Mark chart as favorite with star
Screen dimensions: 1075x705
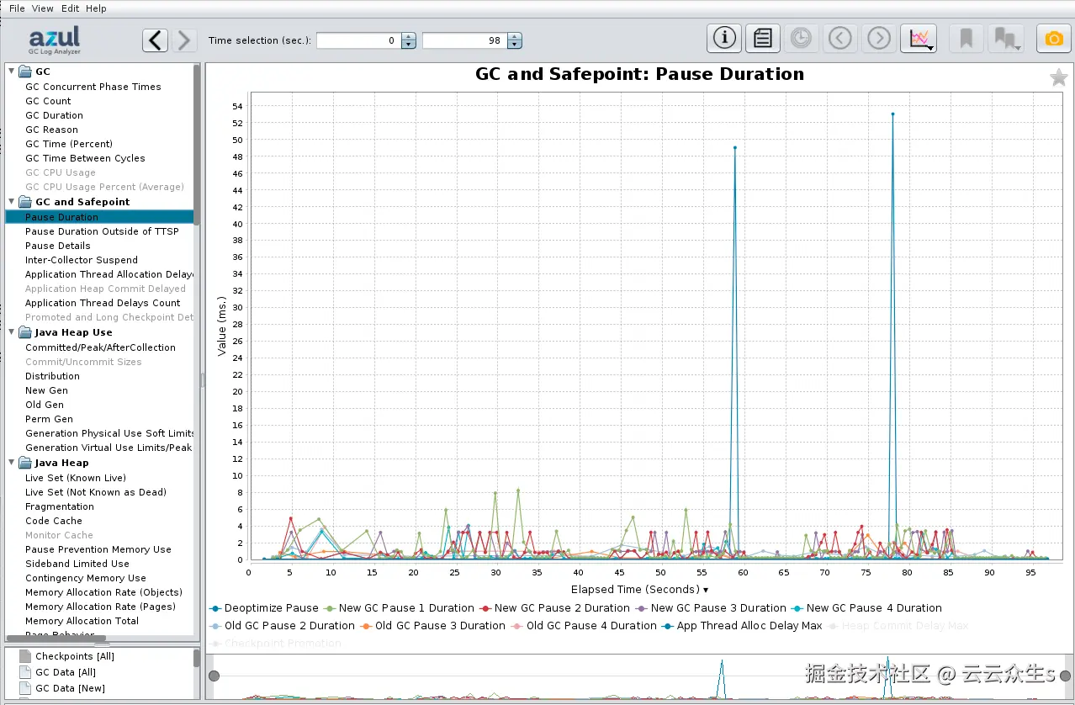coord(1058,78)
